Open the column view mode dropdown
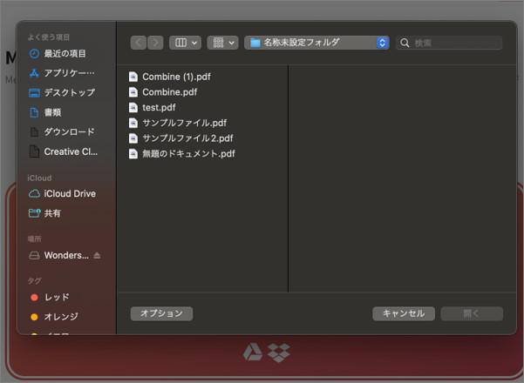This screenshot has height=383, width=524. pos(185,43)
